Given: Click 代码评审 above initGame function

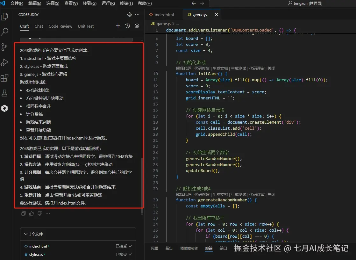Looking at the screenshot, I should click(257, 69).
